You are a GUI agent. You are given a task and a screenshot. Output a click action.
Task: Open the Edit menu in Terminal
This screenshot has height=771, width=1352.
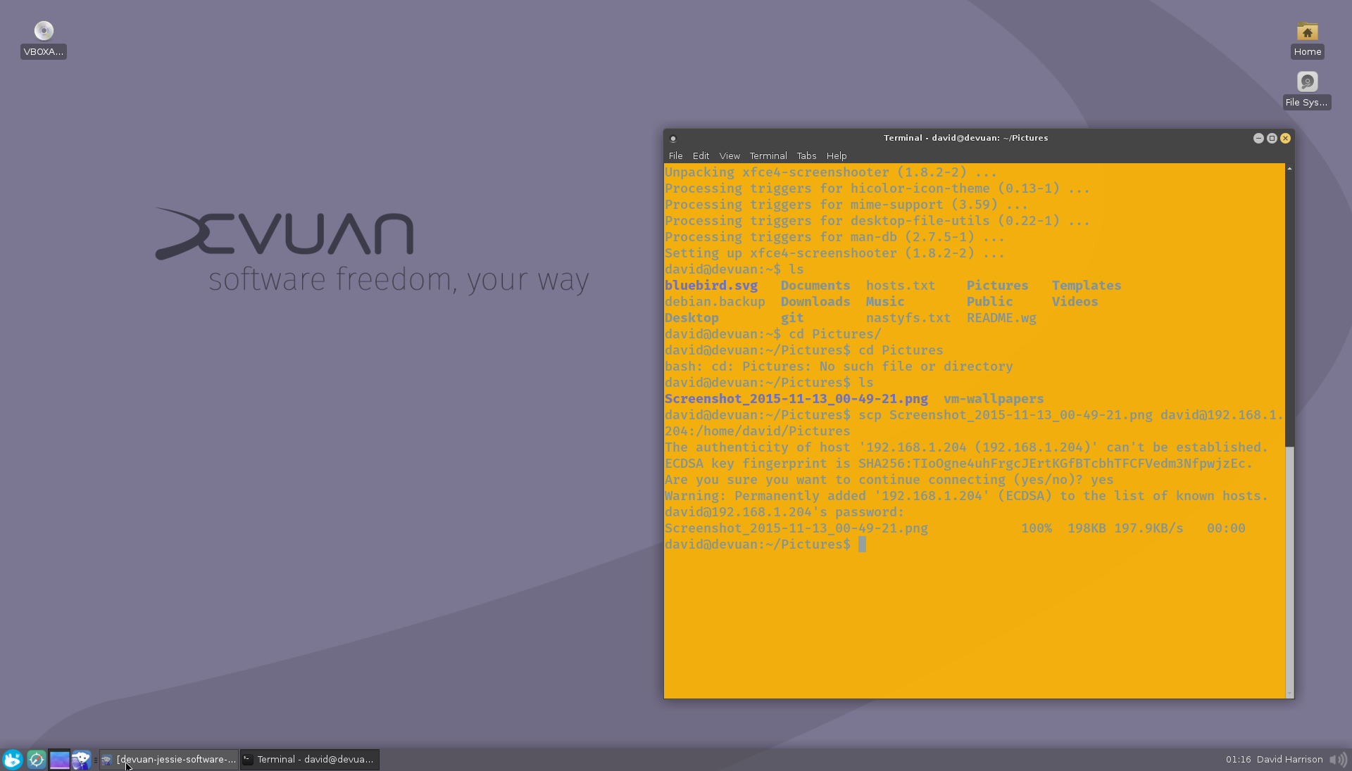(701, 156)
